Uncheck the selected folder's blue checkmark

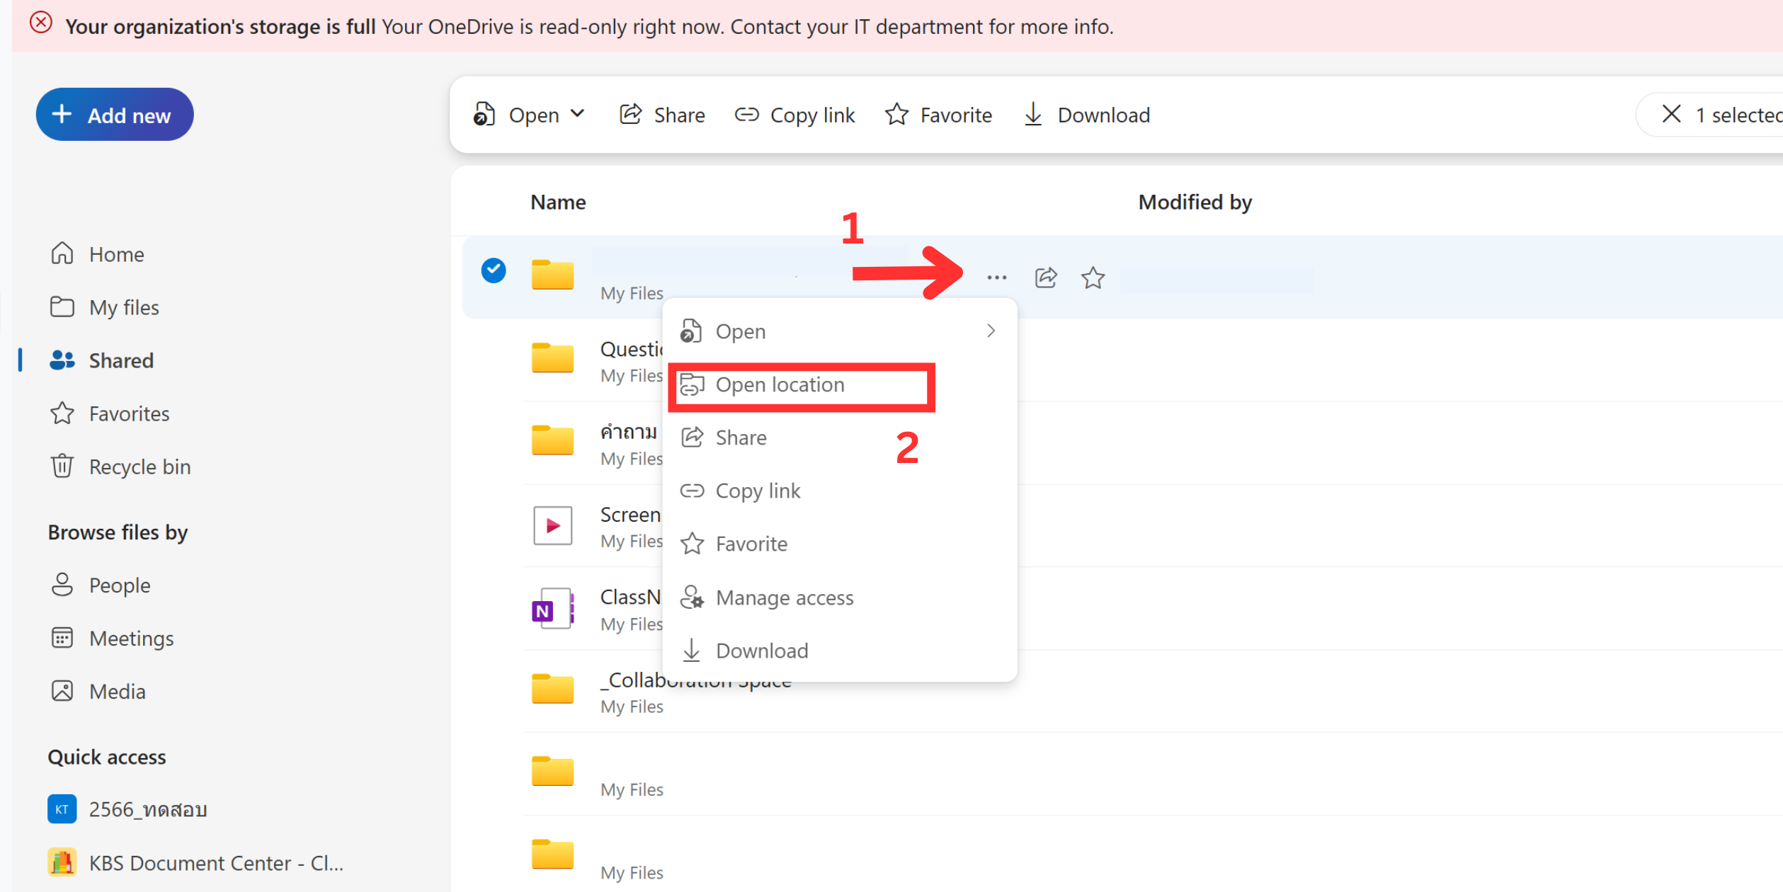click(x=494, y=270)
